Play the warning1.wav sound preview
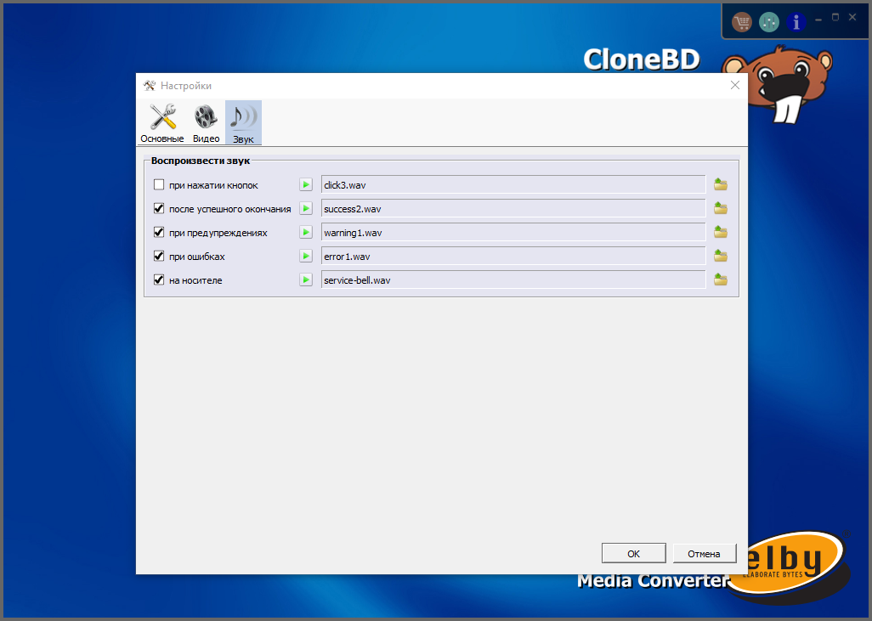Viewport: 872px width, 621px height. 306,233
